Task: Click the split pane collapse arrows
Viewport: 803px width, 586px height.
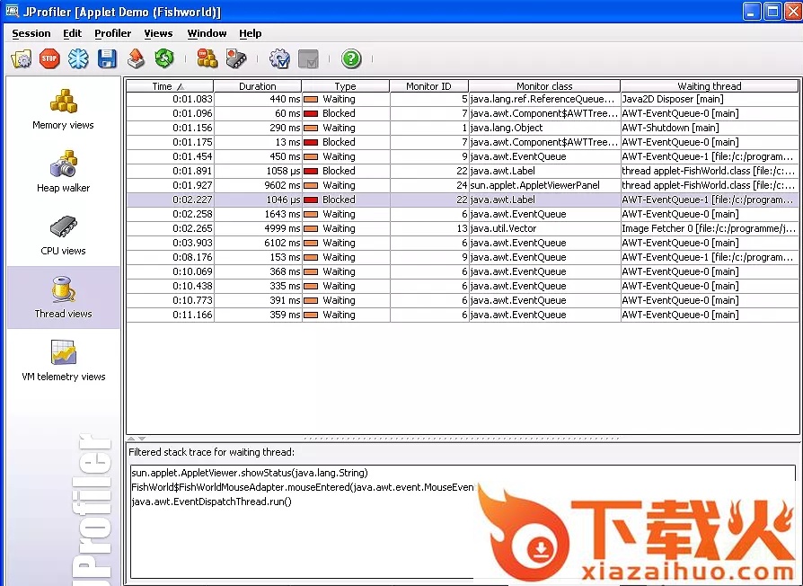Action: coord(136,439)
